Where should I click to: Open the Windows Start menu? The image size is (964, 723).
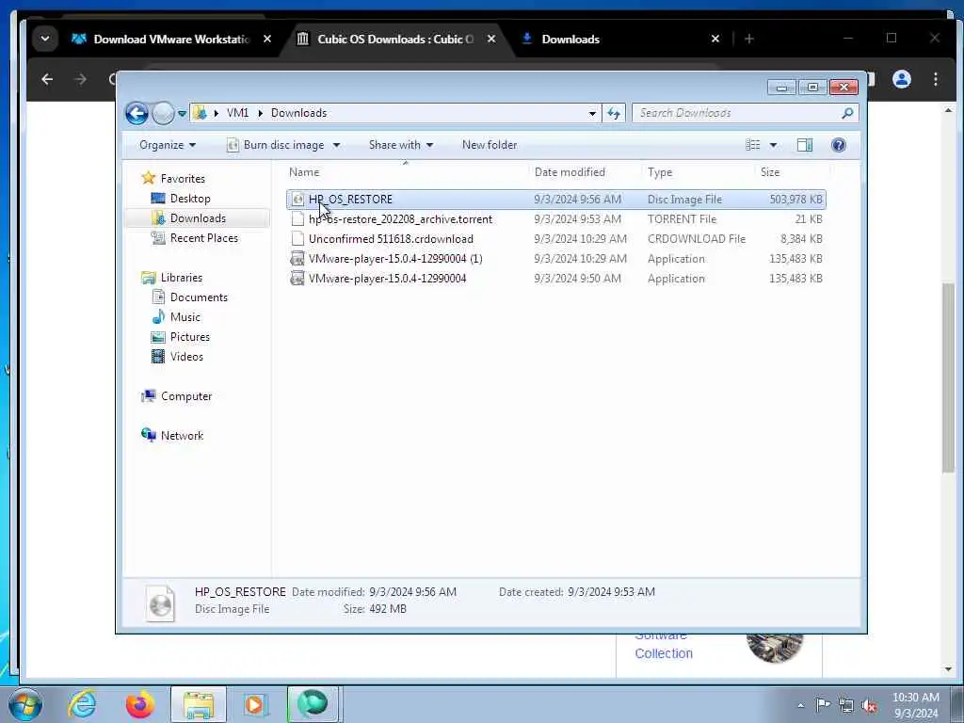(24, 704)
